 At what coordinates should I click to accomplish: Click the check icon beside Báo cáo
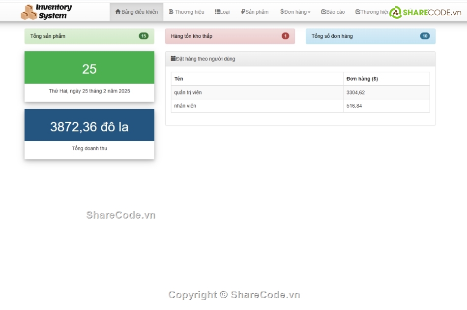click(323, 12)
